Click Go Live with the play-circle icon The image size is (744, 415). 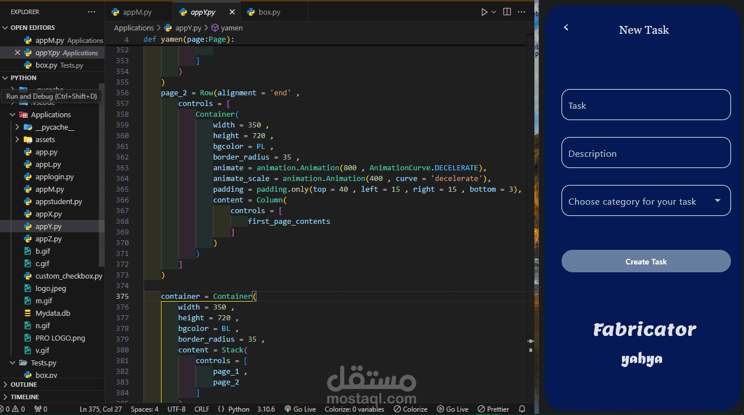point(452,409)
